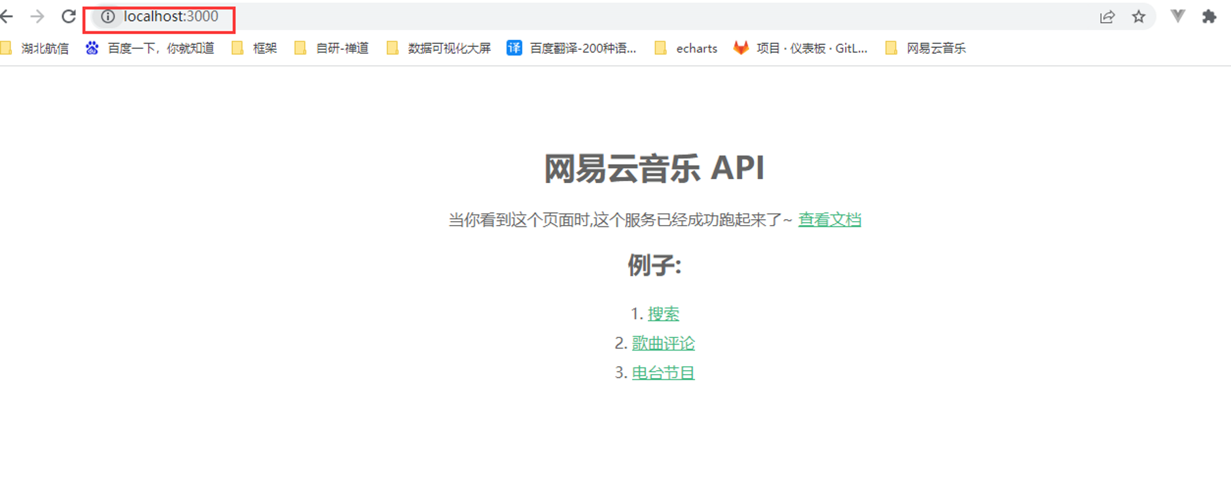The width and height of the screenshot is (1231, 482).
Task: Click the 网易云音乐 API heading
Action: click(x=654, y=168)
